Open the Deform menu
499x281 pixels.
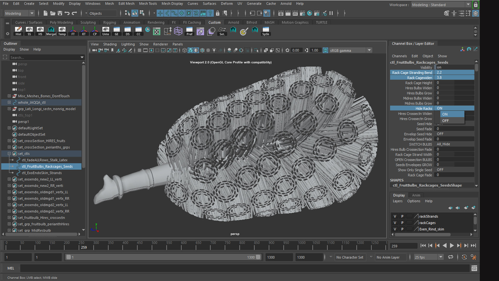tap(227, 4)
